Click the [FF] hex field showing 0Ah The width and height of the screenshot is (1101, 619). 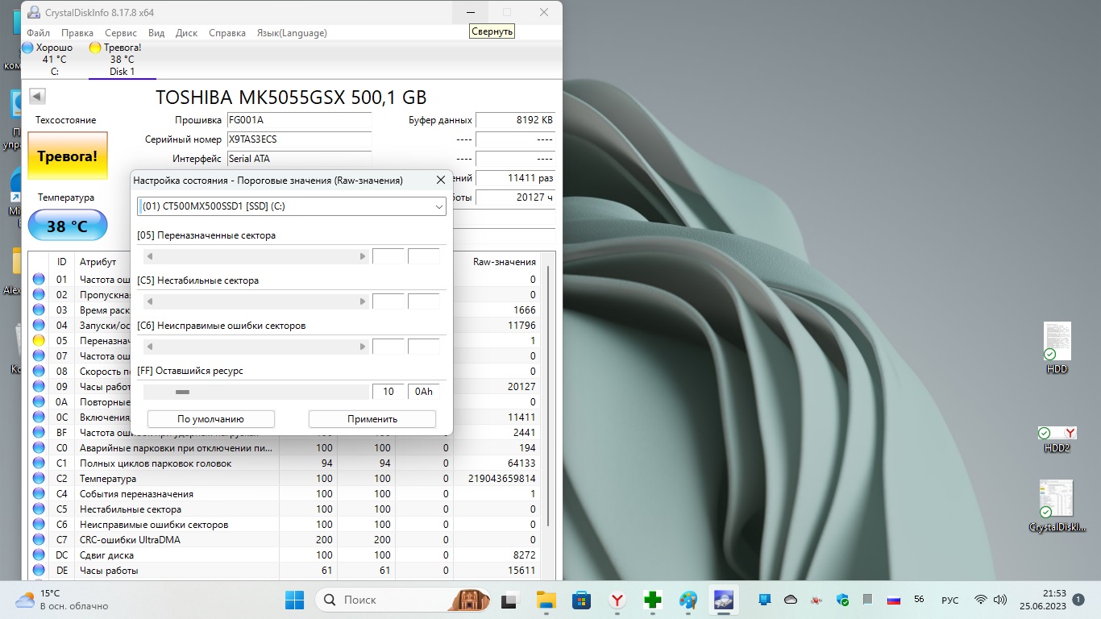click(x=424, y=392)
